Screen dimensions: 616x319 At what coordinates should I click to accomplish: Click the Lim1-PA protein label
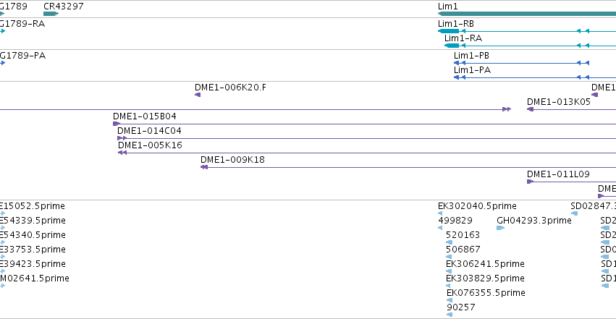point(472,70)
